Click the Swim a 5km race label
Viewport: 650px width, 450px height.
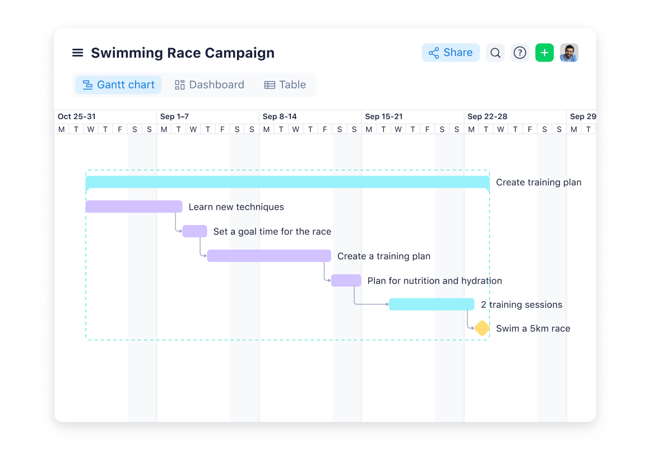pos(533,329)
